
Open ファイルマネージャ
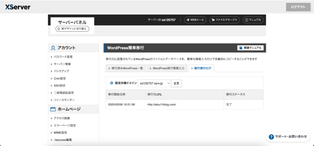(225, 20)
